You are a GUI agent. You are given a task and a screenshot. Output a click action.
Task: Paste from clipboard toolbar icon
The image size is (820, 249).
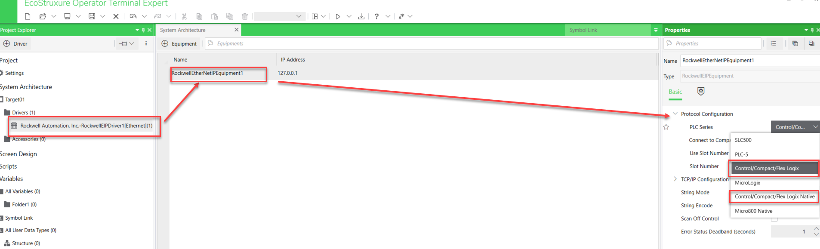coord(214,16)
